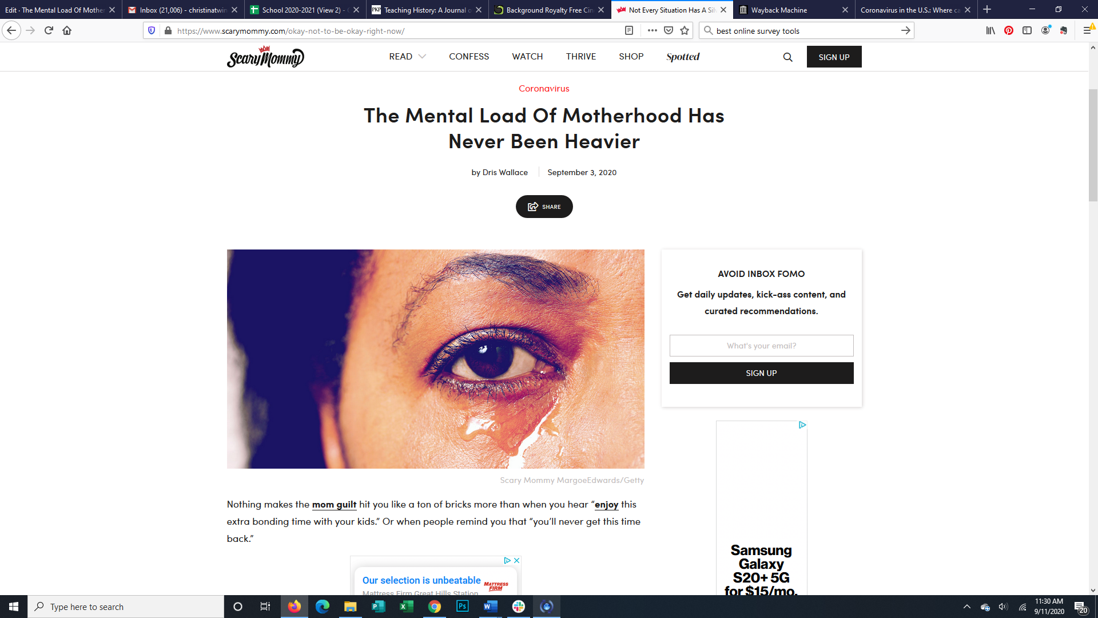Reload the current page

pos(49,31)
